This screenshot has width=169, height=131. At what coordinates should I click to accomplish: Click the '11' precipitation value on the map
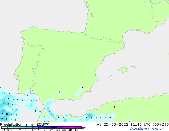coord(7,114)
